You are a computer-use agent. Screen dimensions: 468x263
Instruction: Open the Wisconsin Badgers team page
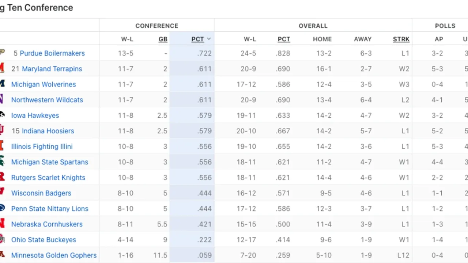(41, 193)
